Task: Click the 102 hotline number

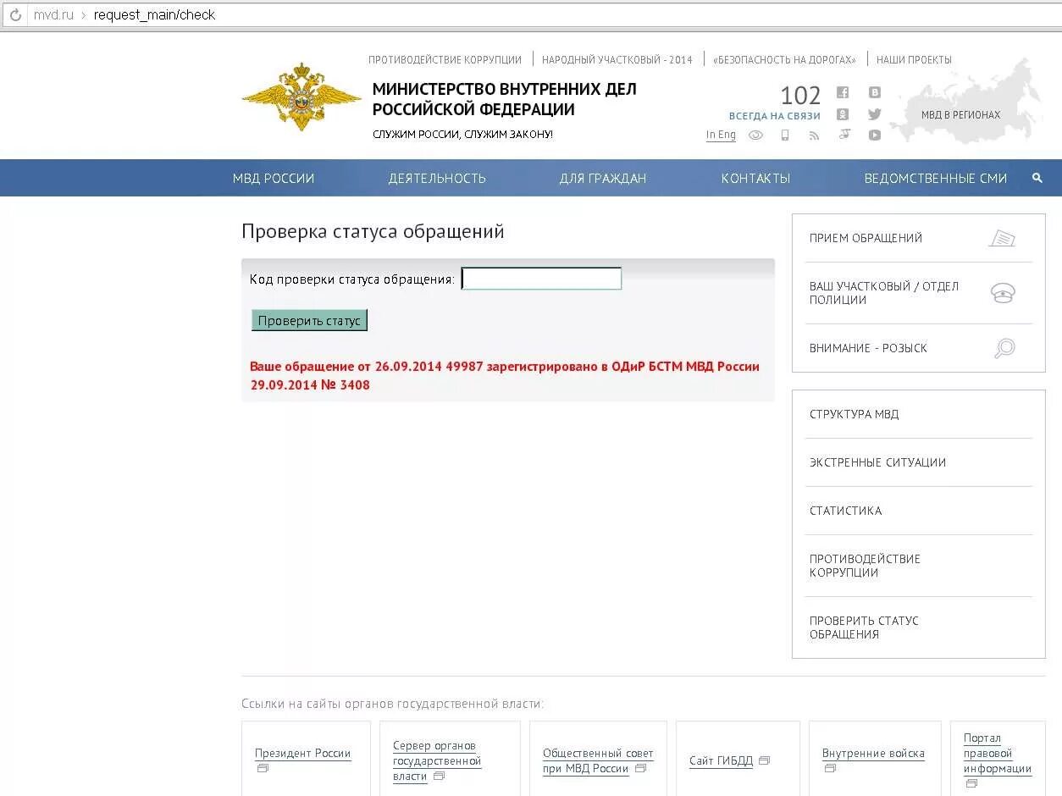Action: pos(800,95)
